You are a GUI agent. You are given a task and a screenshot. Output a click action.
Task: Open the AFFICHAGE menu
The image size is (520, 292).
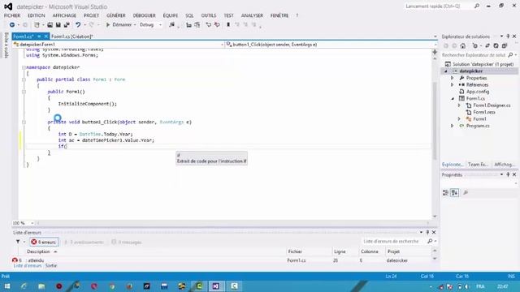[x=64, y=15]
